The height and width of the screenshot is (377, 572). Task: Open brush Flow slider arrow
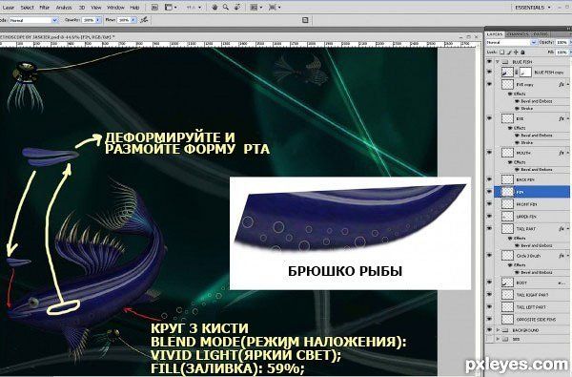[x=133, y=20]
